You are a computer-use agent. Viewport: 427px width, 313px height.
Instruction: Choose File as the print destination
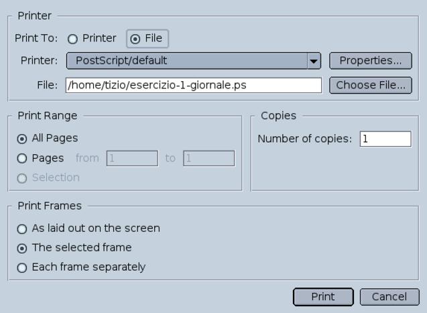135,39
